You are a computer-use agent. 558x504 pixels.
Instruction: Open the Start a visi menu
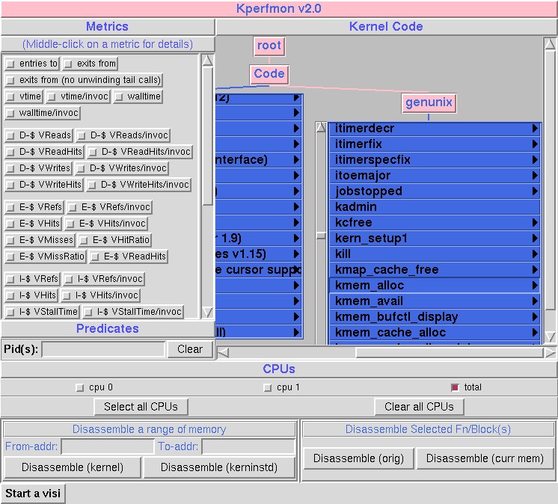(33, 494)
